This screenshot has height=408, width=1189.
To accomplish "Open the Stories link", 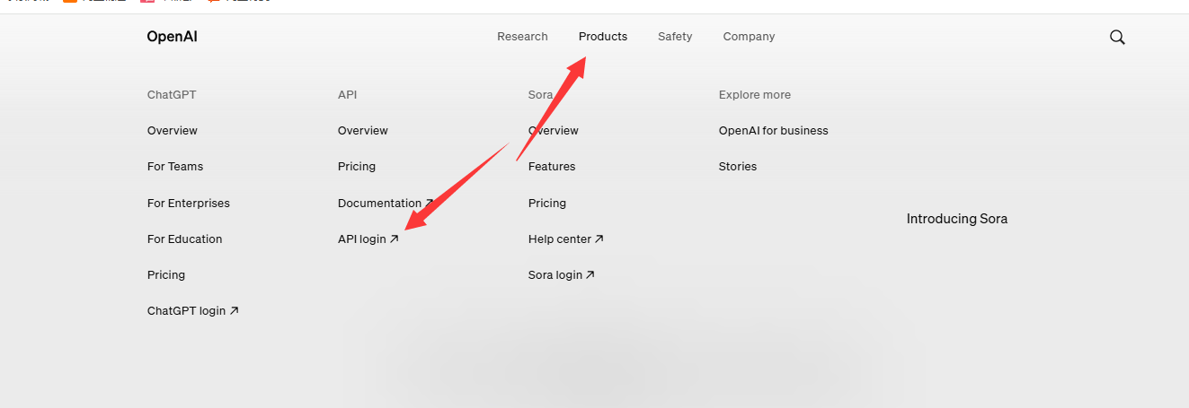I will point(738,167).
